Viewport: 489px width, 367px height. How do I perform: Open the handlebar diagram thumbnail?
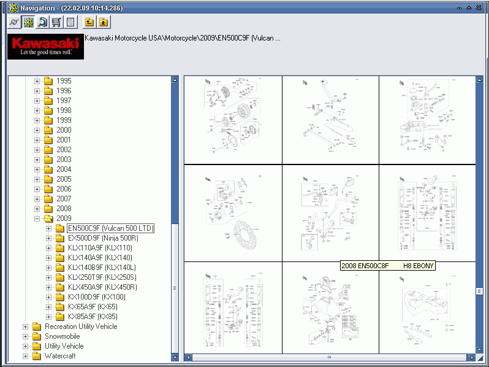[330, 213]
